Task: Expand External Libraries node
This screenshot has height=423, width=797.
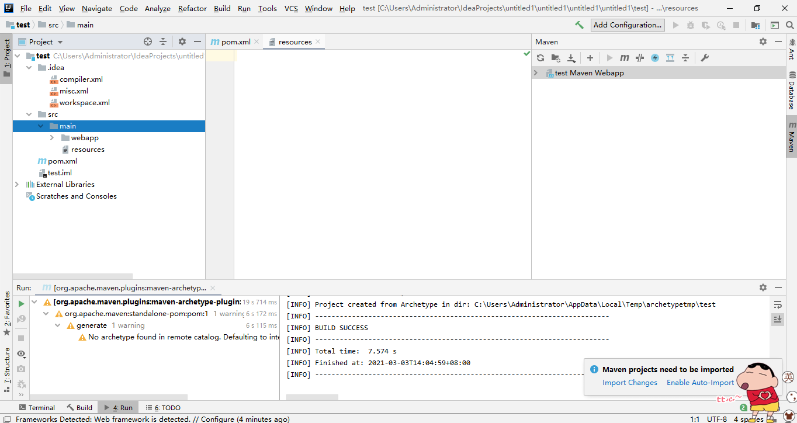Action: (x=17, y=185)
